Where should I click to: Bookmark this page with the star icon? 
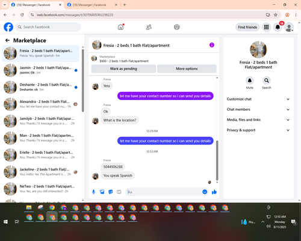click(276, 15)
